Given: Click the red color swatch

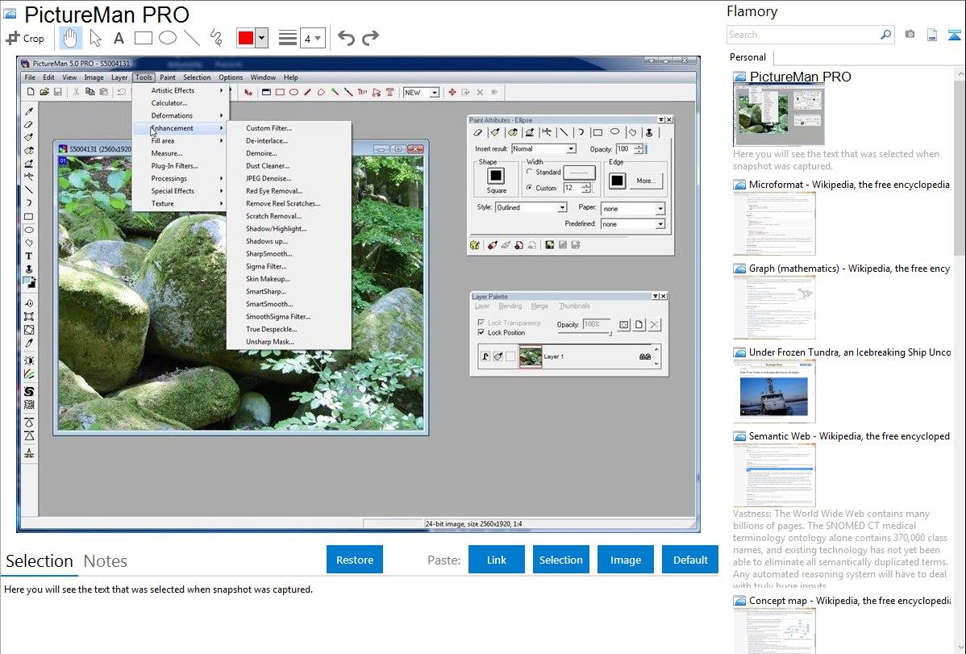Looking at the screenshot, I should tap(246, 38).
